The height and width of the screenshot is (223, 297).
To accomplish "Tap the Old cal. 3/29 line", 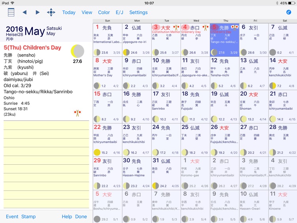I will 17,86.
